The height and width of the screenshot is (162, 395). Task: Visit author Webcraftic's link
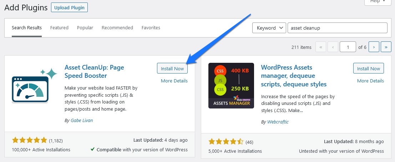(278, 122)
